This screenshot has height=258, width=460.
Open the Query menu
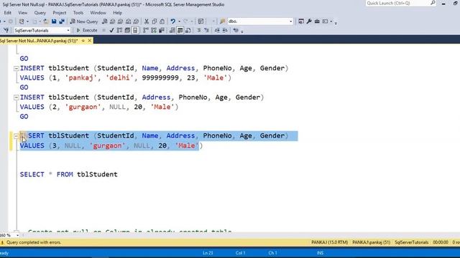40,13
